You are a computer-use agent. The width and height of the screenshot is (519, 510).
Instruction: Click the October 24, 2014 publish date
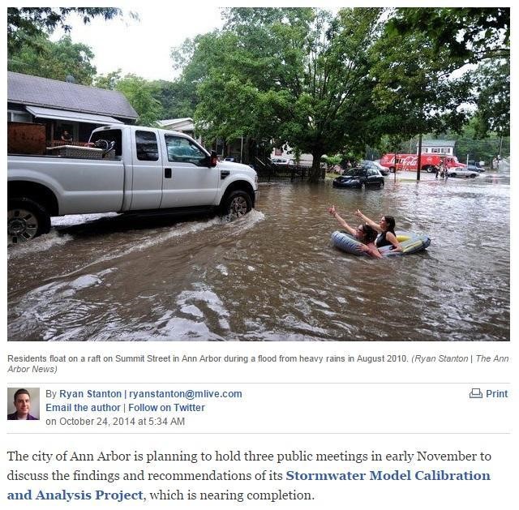(115, 422)
